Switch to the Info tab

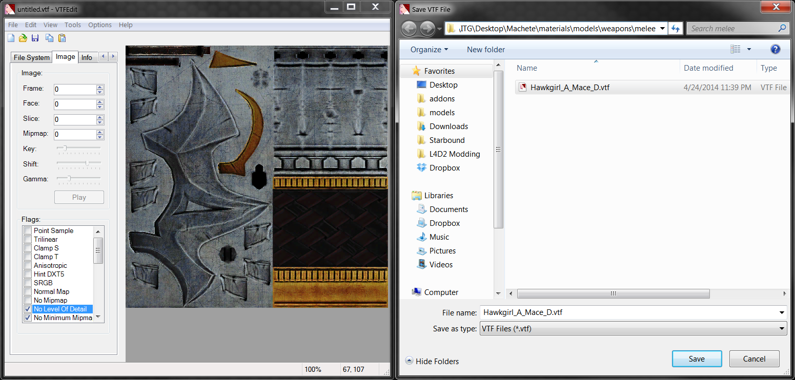[87, 57]
